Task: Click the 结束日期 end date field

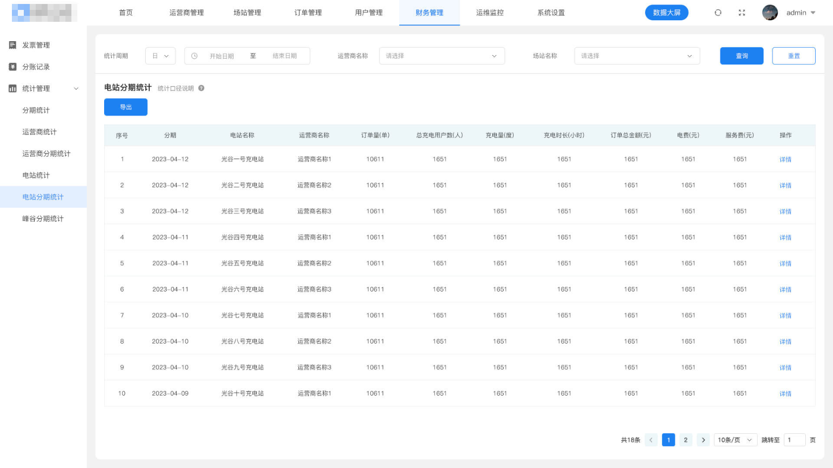Action: click(285, 56)
